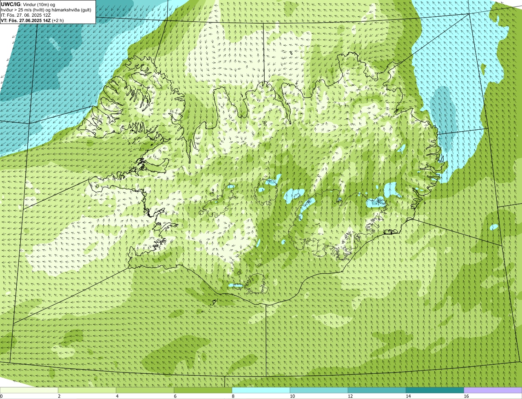
Task: Select the darker green 6–8 m/s color swatch
Action: pyautogui.click(x=203, y=390)
